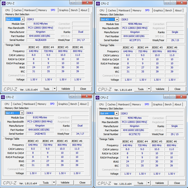The width and height of the screenshot is (188, 188).
Task: Click JEDEC #3 tRC value 31 in Slot #4 window
Action: tap(127, 166)
